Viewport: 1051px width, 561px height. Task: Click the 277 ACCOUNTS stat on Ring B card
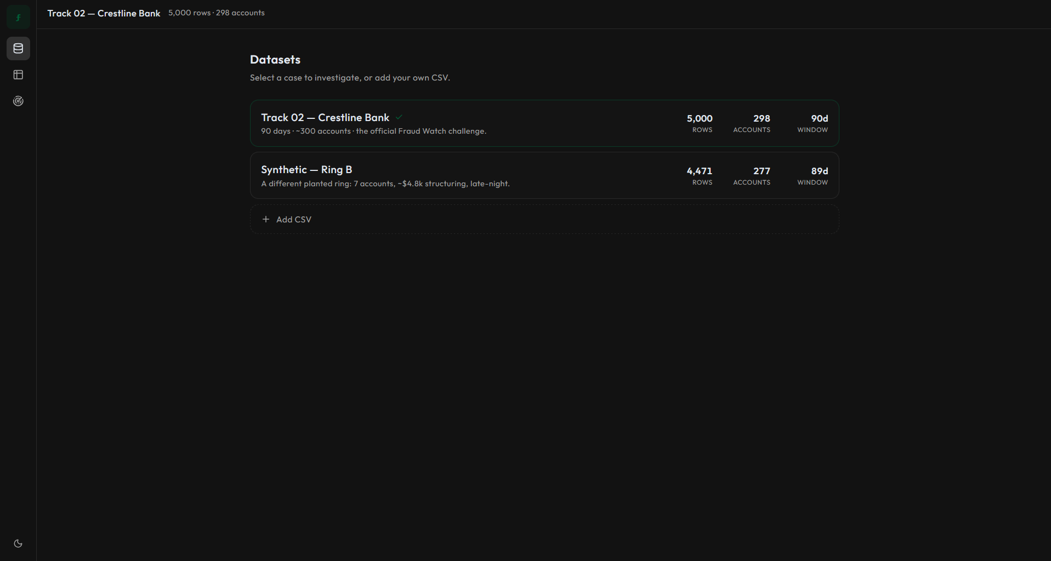[752, 176]
